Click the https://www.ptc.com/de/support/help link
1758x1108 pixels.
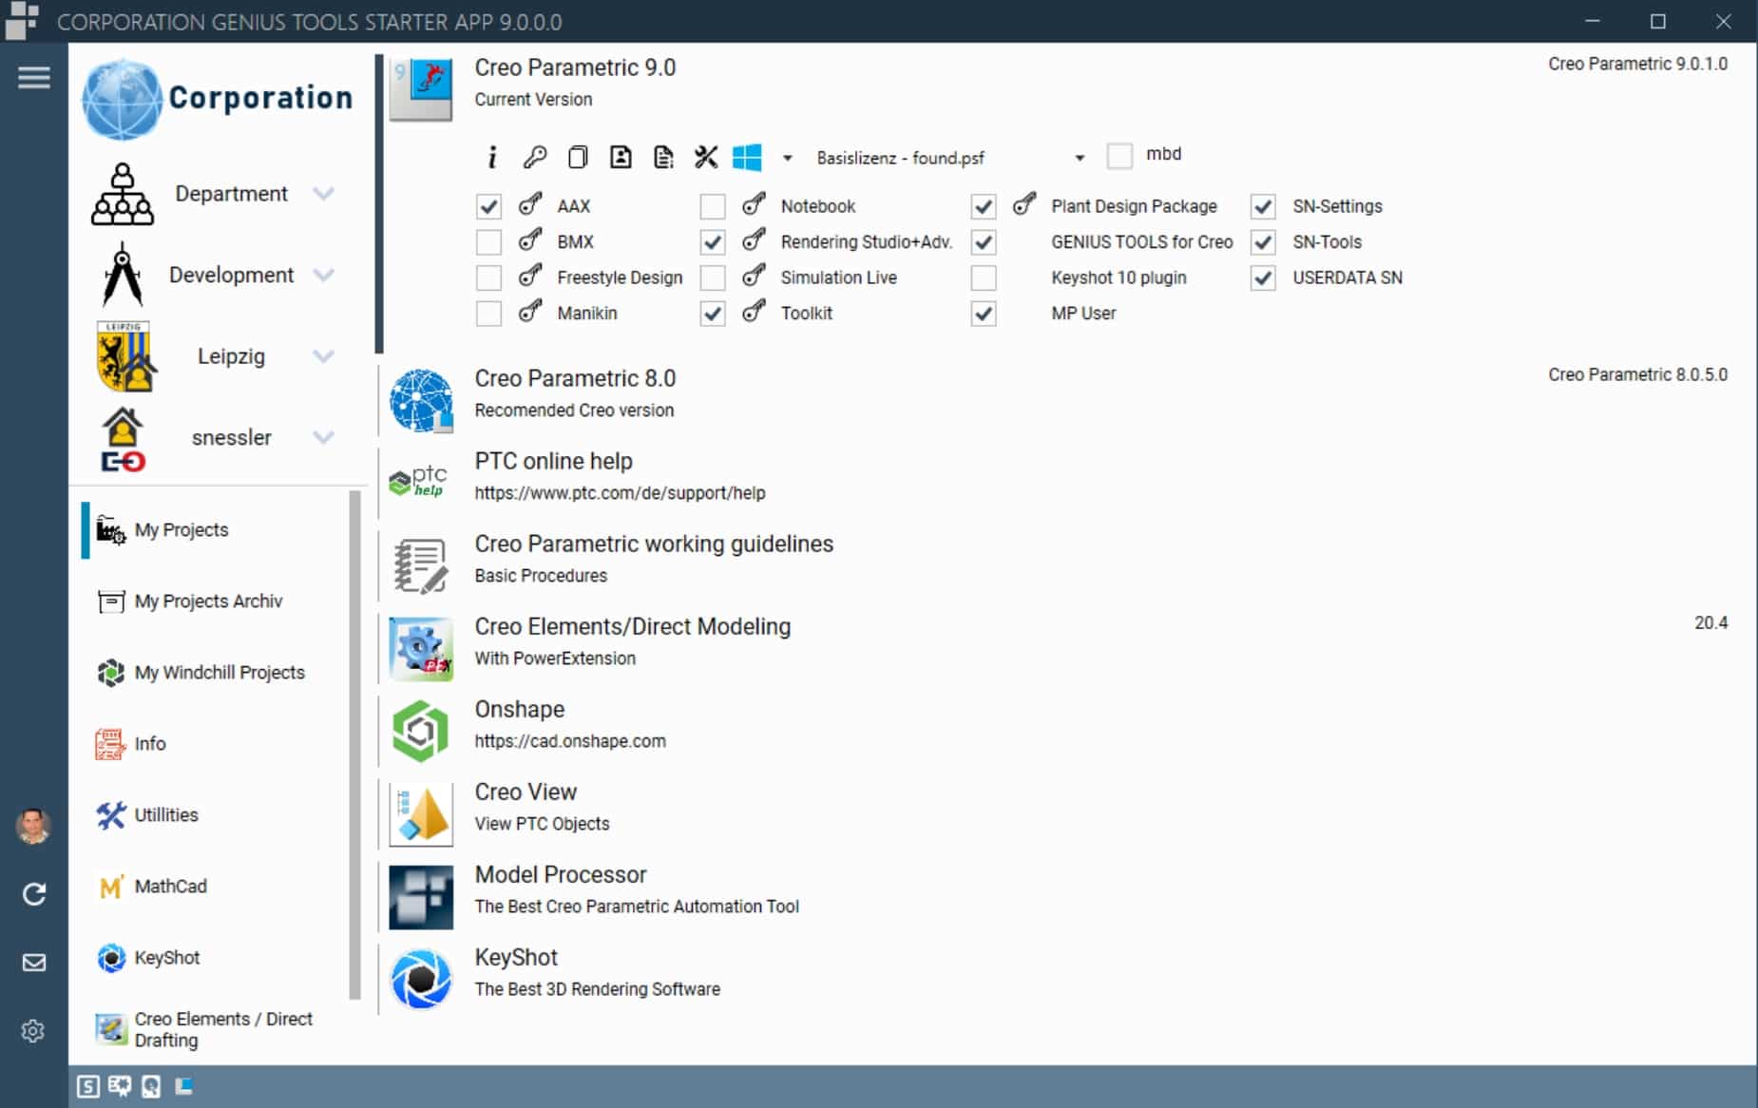click(x=620, y=493)
